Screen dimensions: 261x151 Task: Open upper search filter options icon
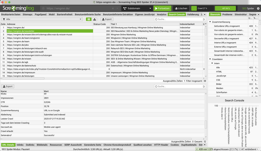[x=204, y=19]
